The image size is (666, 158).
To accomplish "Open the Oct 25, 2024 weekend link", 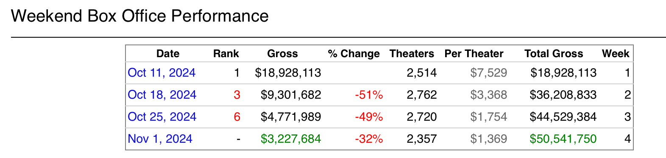I will tap(162, 117).
